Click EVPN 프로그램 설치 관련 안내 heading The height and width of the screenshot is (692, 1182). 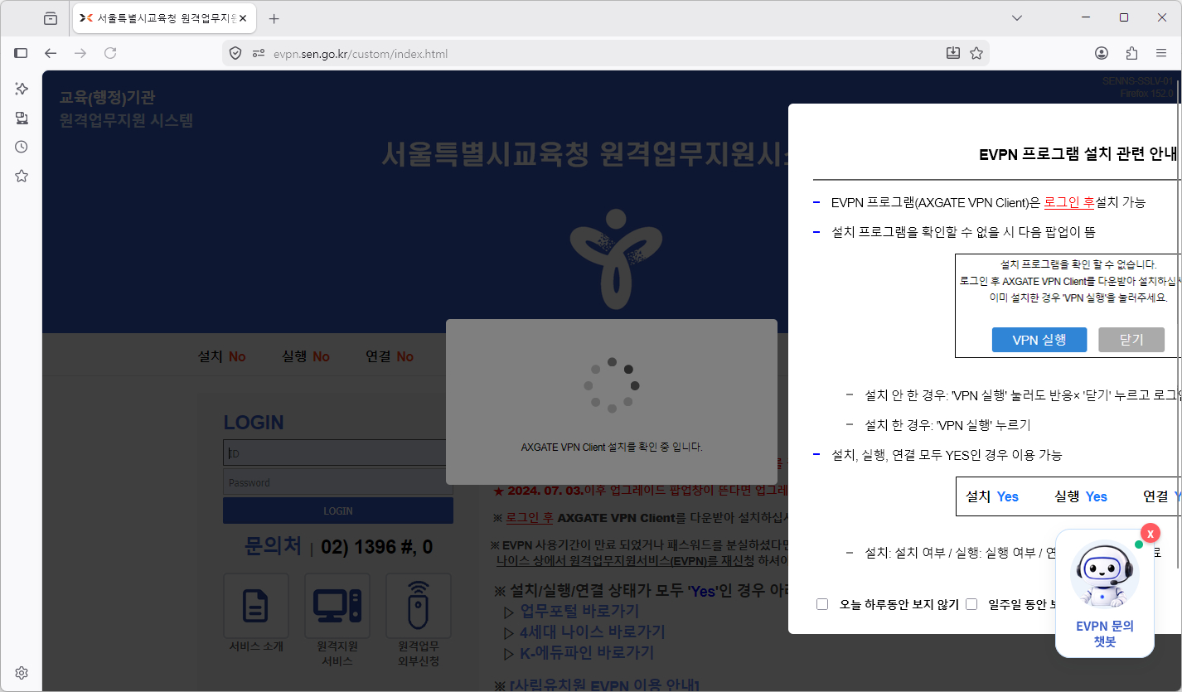[1078, 154]
